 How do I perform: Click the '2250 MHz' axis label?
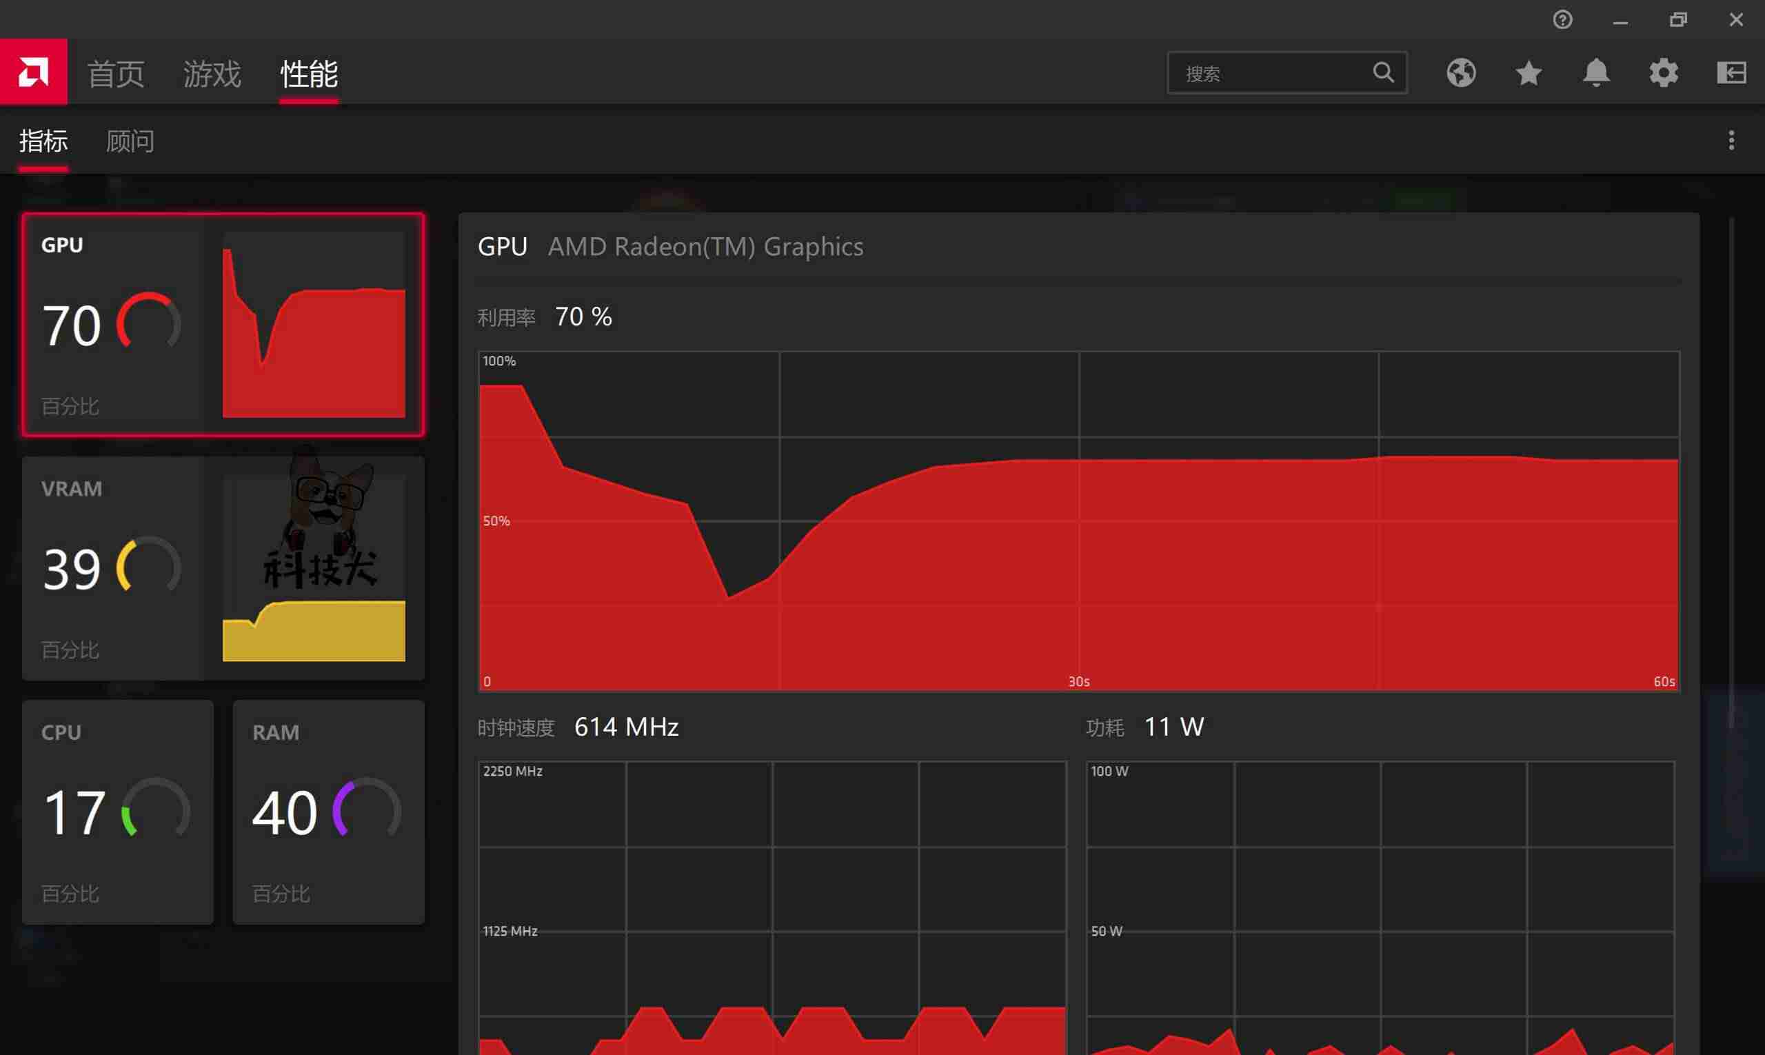pyautogui.click(x=512, y=771)
